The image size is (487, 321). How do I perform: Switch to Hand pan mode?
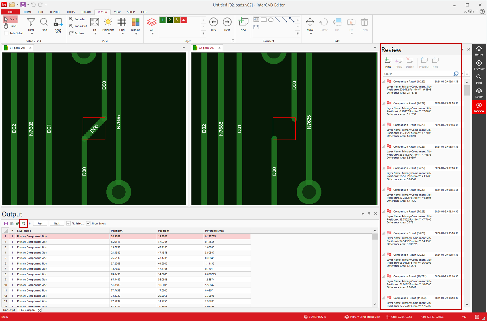point(10,26)
